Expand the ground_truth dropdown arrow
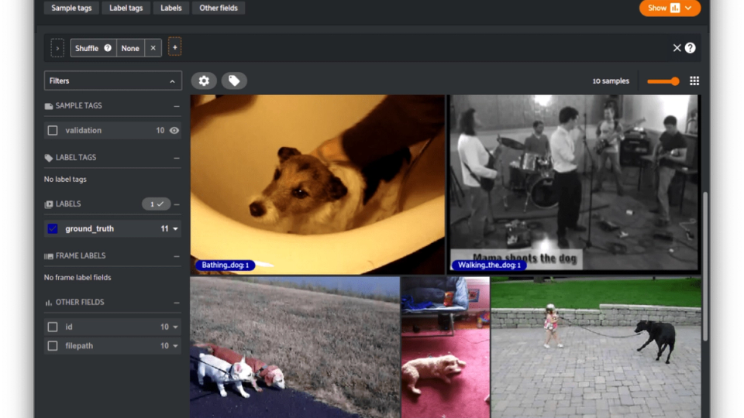This screenshot has width=744, height=418. pos(176,229)
